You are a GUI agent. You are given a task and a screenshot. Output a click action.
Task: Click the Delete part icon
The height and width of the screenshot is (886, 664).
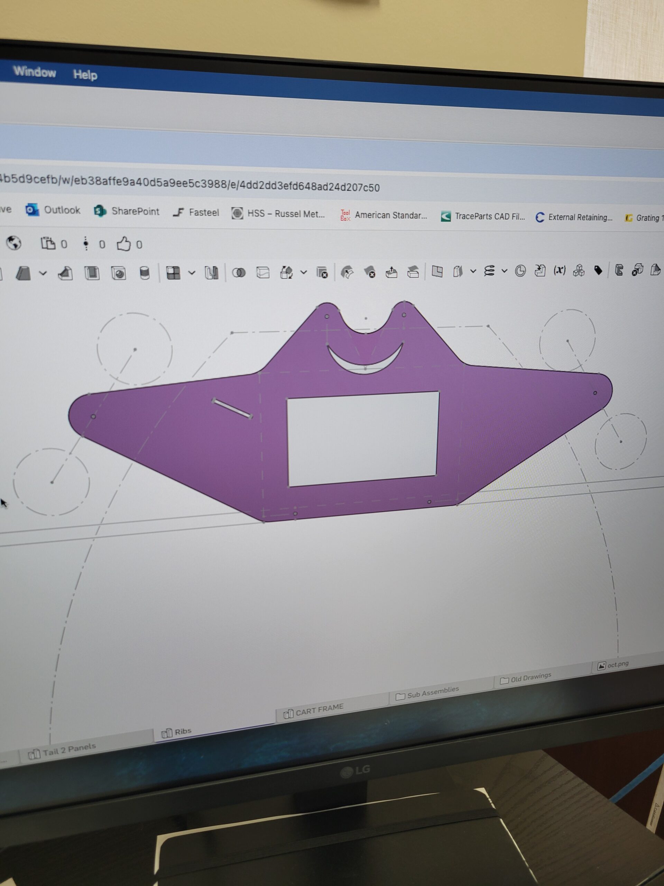click(x=322, y=272)
